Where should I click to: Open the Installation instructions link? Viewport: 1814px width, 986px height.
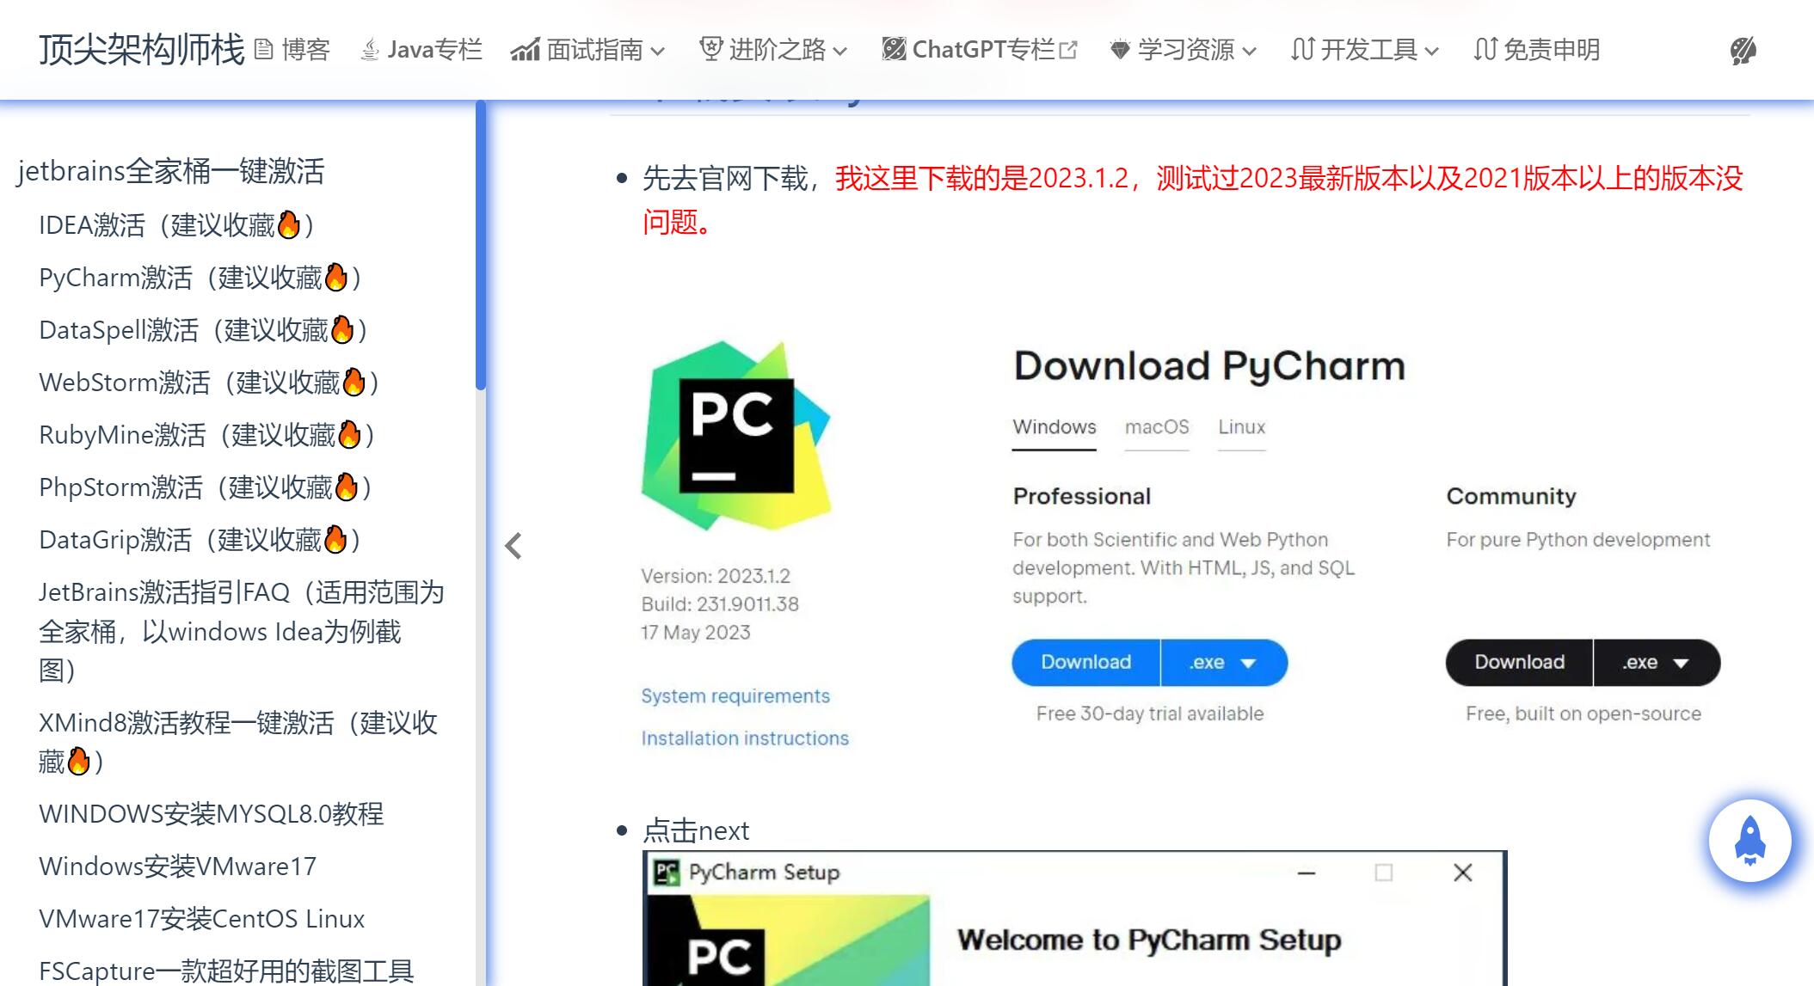pos(745,738)
